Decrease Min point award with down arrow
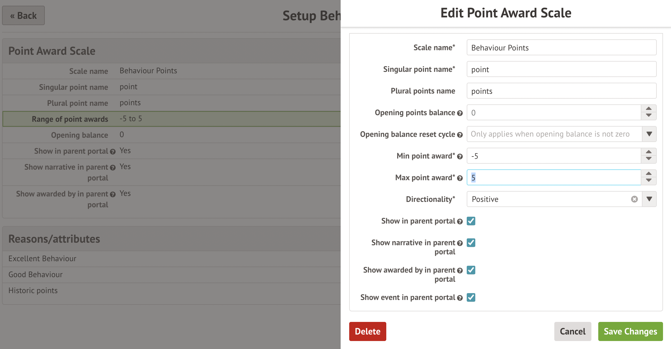 tap(648, 159)
